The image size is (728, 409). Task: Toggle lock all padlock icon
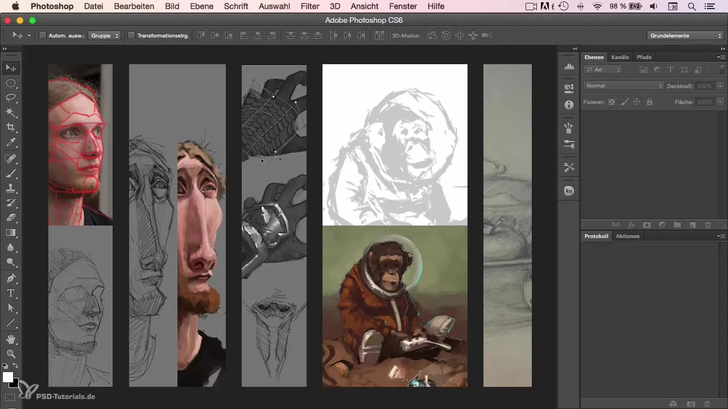click(x=650, y=102)
